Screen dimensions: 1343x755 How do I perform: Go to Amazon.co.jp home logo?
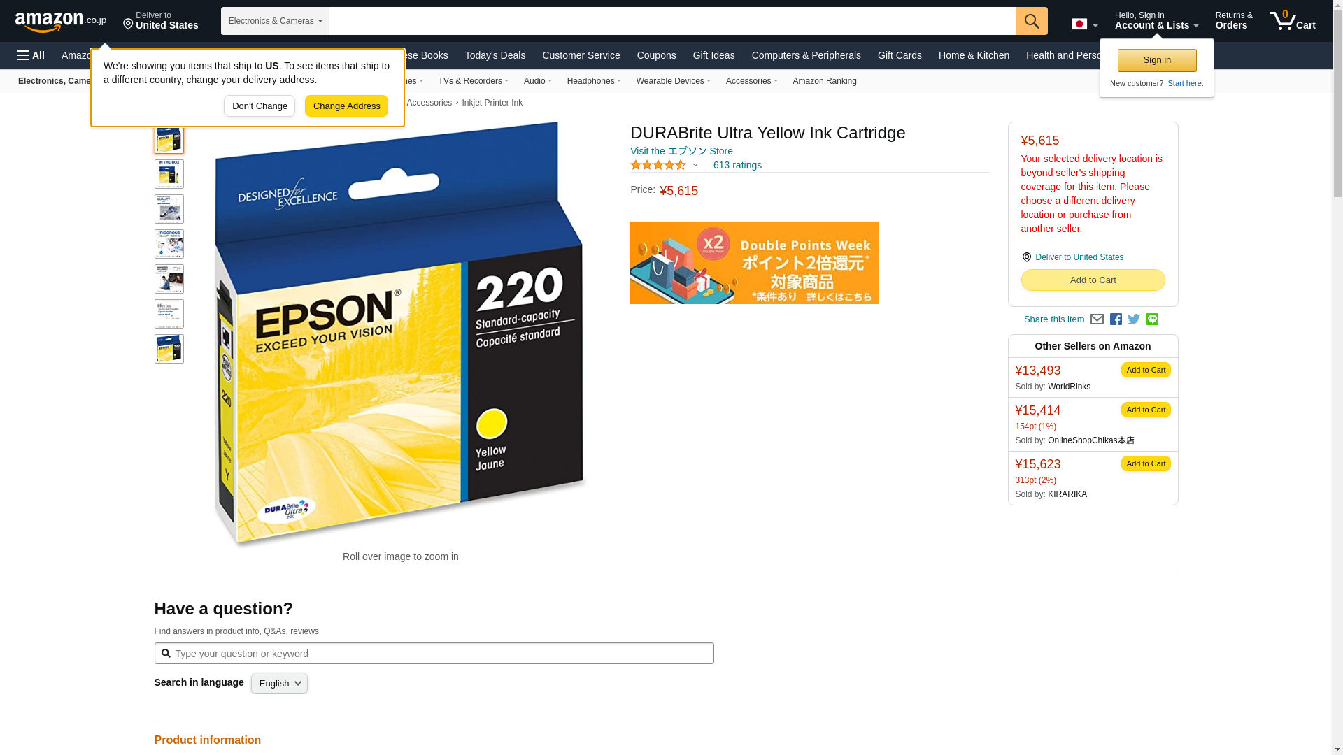(x=61, y=22)
